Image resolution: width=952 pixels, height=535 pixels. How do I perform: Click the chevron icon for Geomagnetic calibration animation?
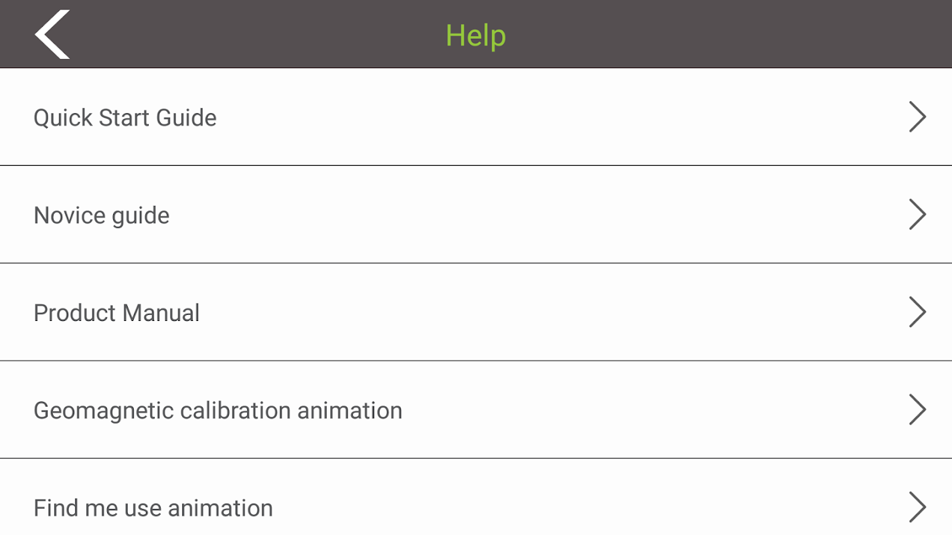tap(917, 410)
